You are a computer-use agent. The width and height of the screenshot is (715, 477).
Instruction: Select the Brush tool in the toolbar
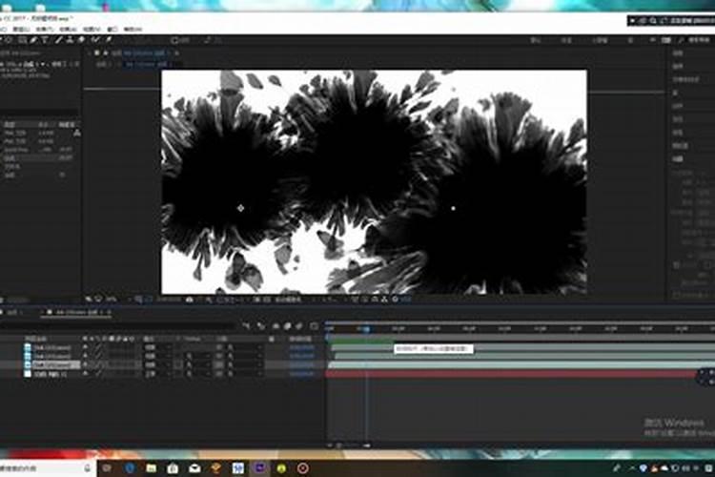pyautogui.click(x=58, y=40)
